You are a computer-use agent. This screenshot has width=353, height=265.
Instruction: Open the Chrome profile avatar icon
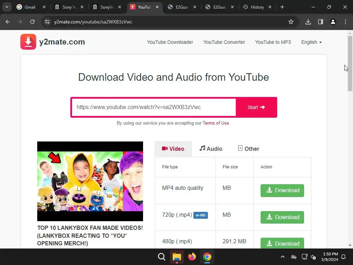[333, 22]
